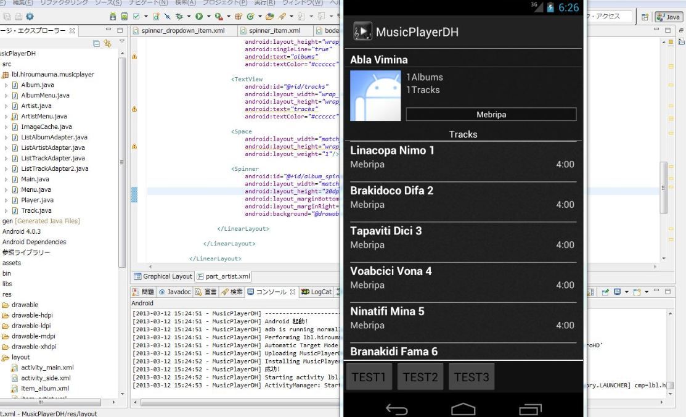Open the dropdown arrow beside Run icon
The width and height of the screenshot is (686, 417).
pyautogui.click(x=208, y=17)
